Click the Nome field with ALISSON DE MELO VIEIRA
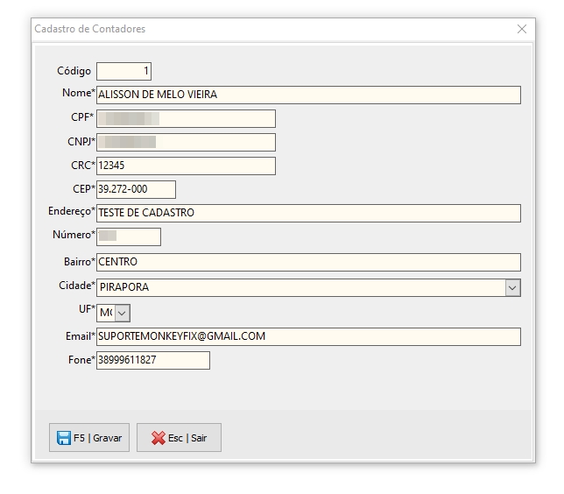The image size is (564, 494). point(308,95)
